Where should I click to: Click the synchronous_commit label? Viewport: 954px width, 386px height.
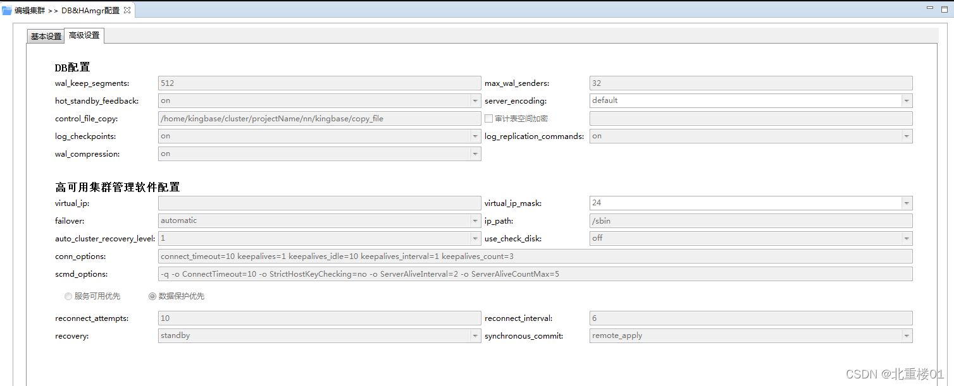[524, 335]
